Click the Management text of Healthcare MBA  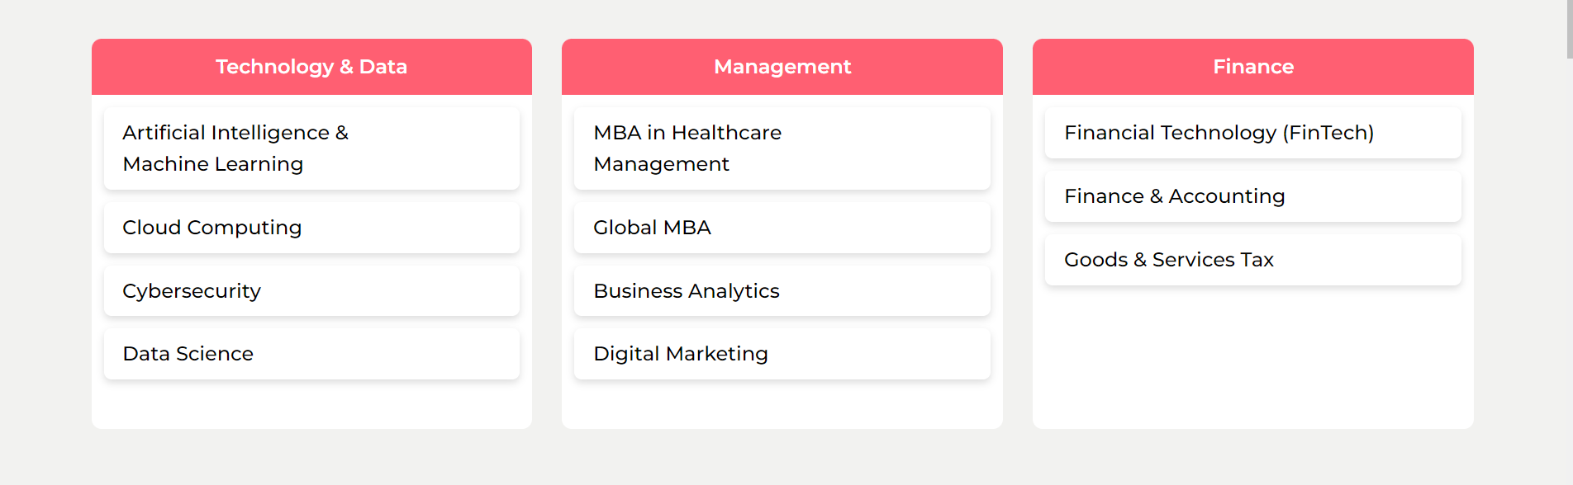coord(662,164)
